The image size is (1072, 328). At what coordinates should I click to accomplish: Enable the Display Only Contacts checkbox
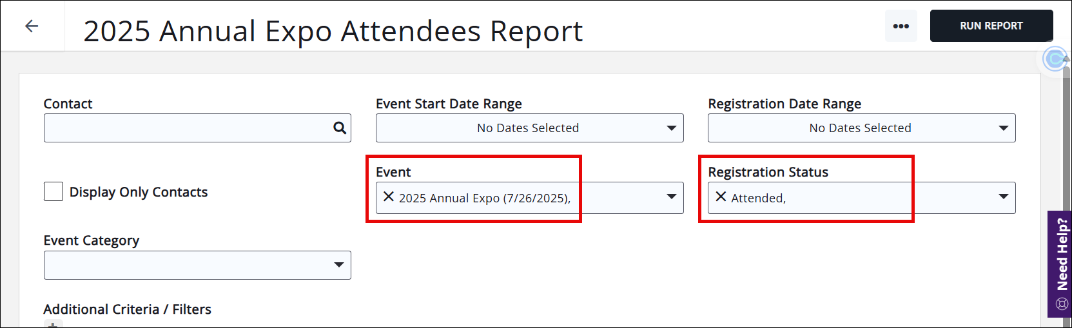(x=54, y=192)
